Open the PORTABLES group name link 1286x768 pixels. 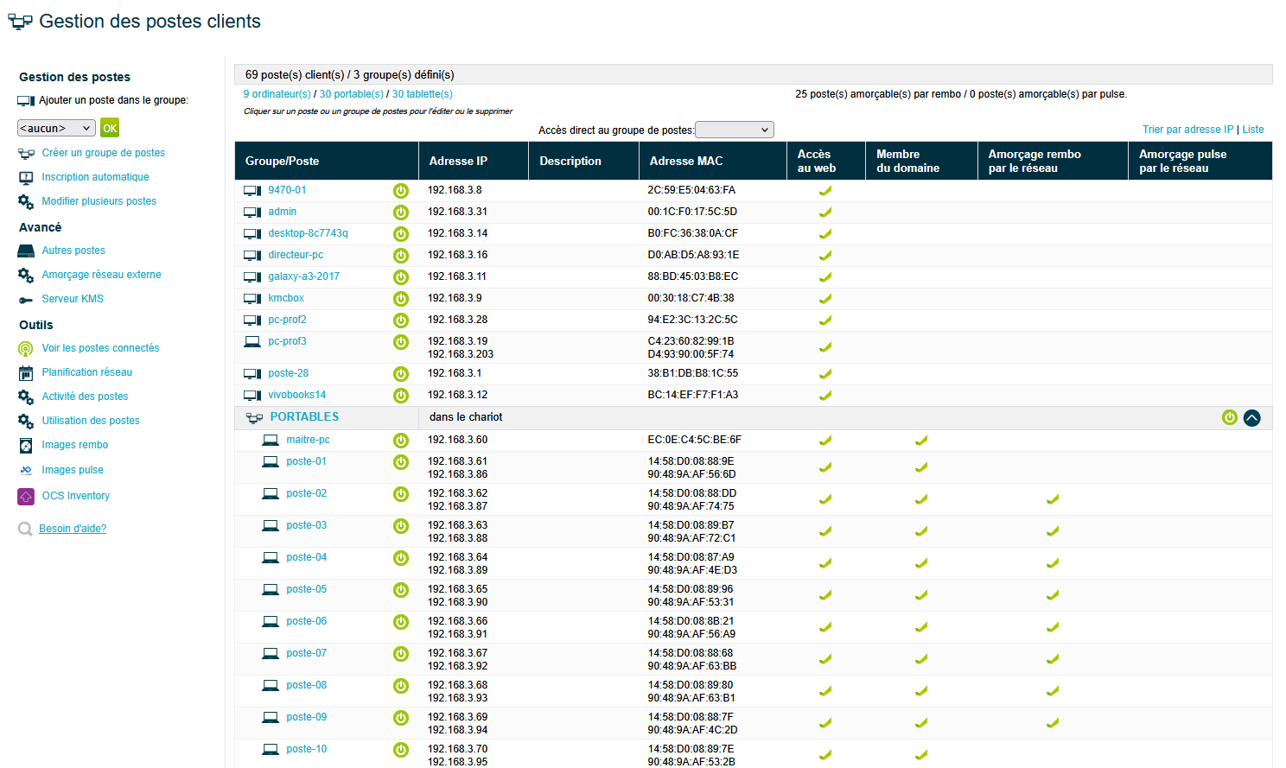pos(304,416)
